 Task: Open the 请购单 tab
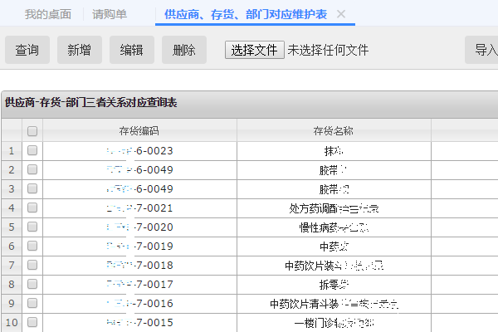110,14
